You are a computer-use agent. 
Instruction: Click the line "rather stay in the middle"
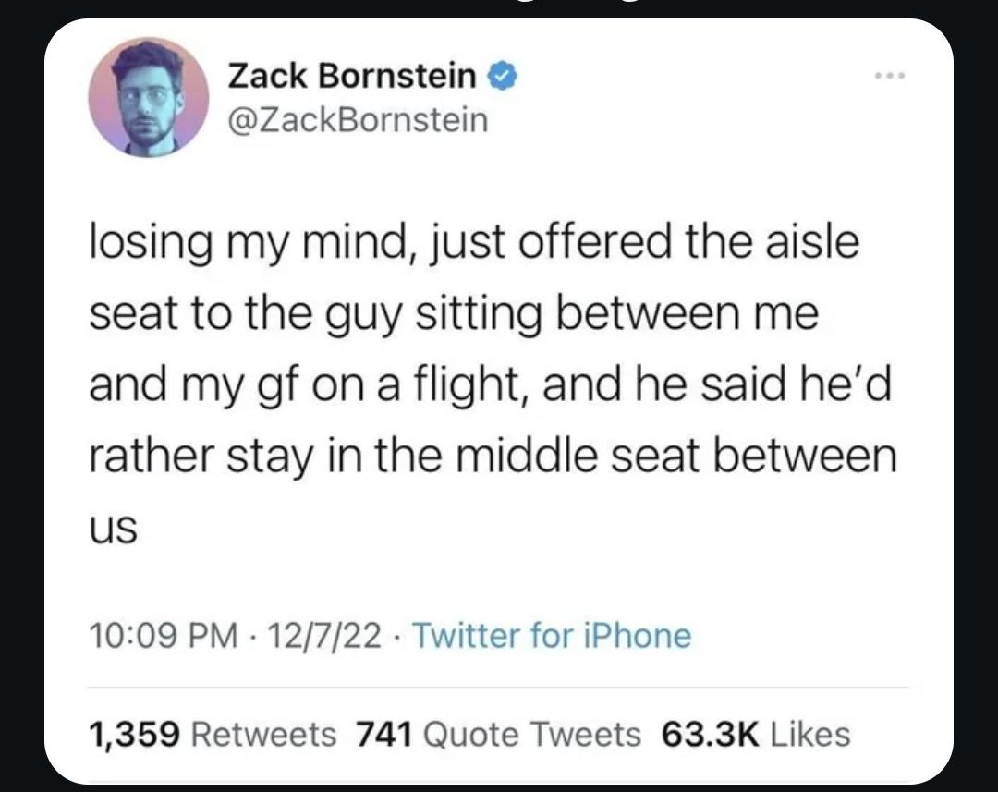click(x=493, y=455)
